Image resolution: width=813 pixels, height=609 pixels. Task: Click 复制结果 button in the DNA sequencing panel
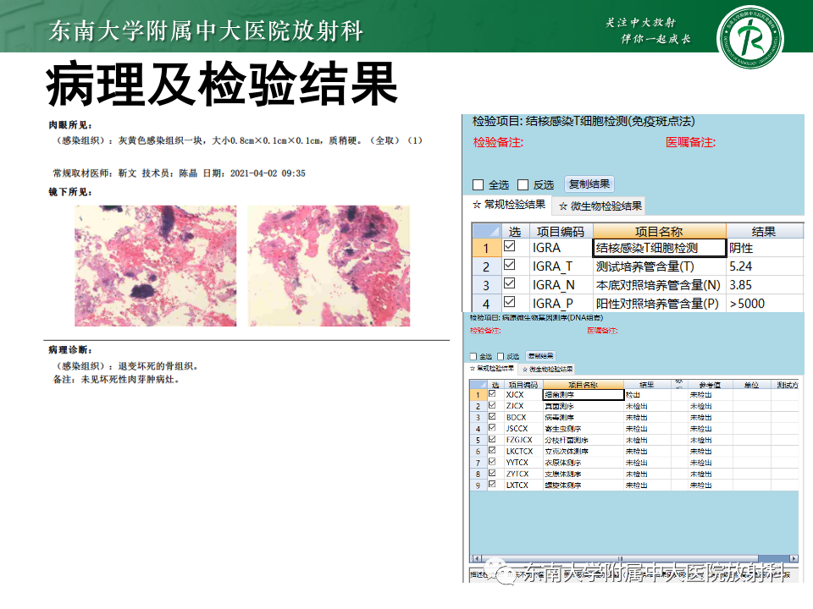pos(541,356)
